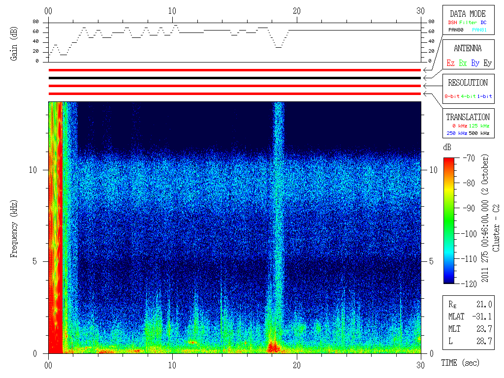Click the -80 colorbar tick label
The width and height of the screenshot is (504, 378).
[469, 183]
